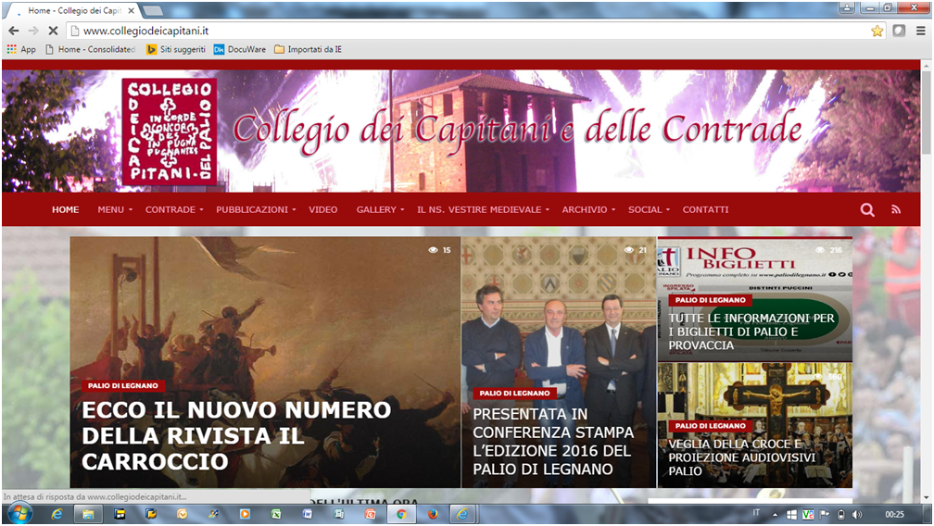Screen dimensions: 934x526
Task: Open the RSS feed icon
Action: tap(896, 209)
